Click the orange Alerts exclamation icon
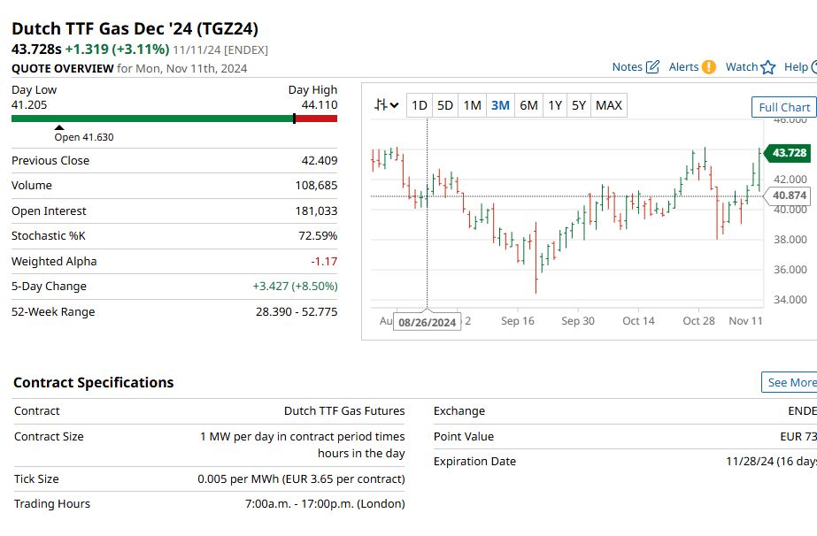Viewport: 817px width, 536px height. point(709,66)
